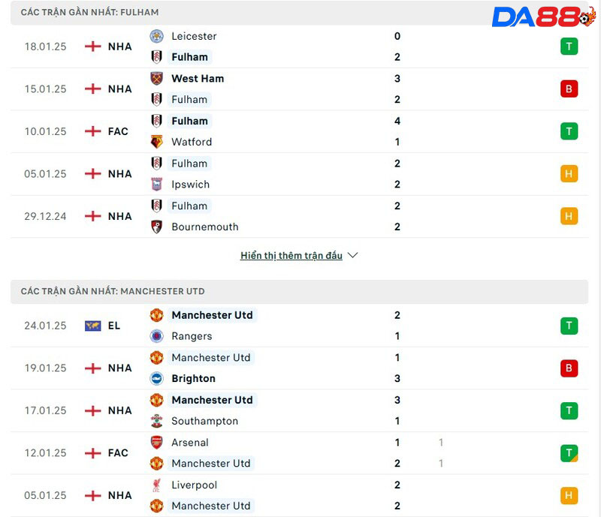Expand the chevron next to Hiển thị thêm trận đấu
601x517 pixels.
[x=352, y=255]
